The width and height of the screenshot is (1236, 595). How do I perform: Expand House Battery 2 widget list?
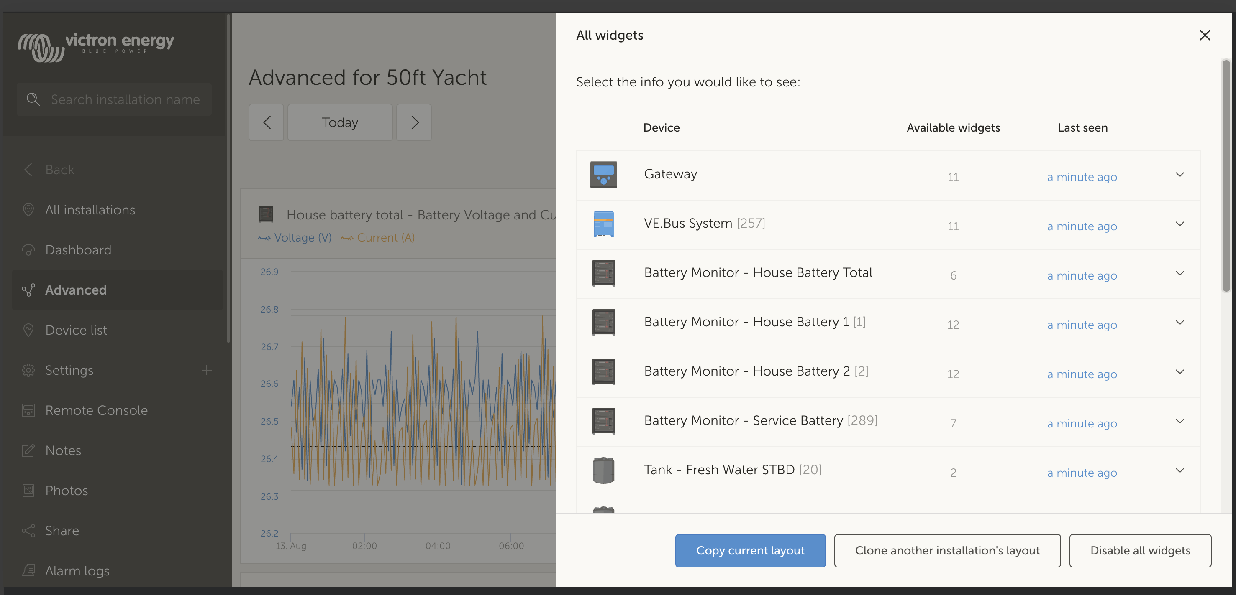1180,372
